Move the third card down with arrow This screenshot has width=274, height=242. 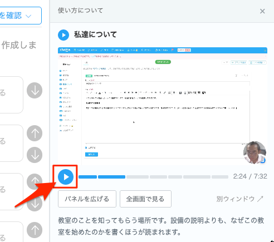tap(35, 204)
